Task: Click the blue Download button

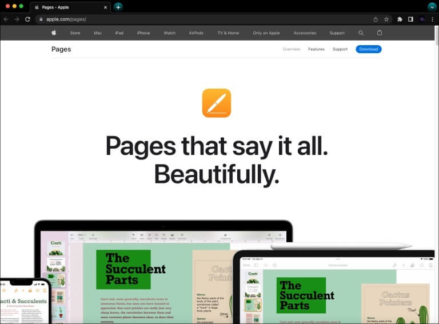Action: click(369, 49)
